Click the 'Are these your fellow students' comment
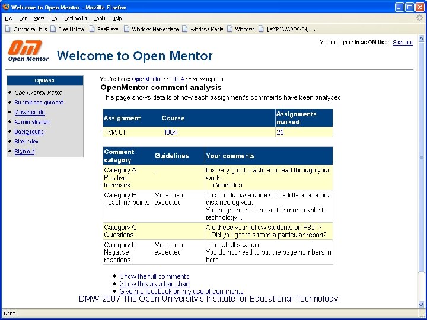This screenshot has width=427, height=320. click(263, 228)
